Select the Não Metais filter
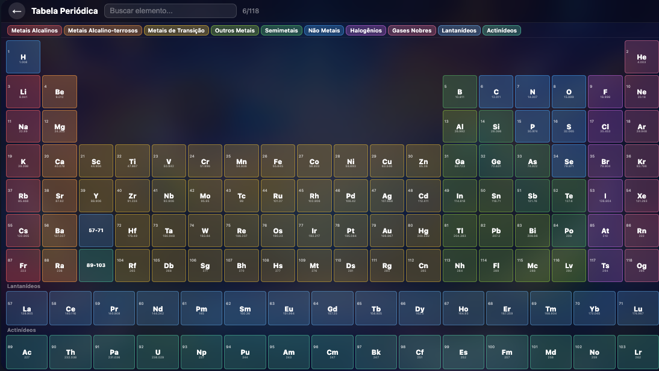659x371 pixels. point(323,31)
